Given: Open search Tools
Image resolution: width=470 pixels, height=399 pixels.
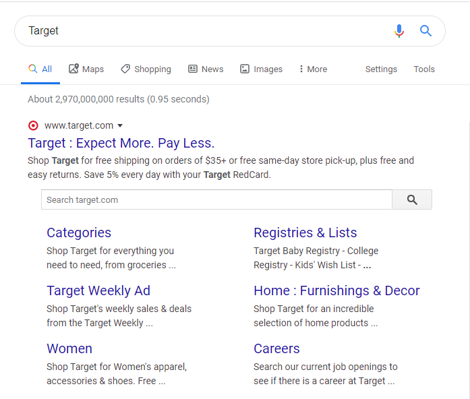Looking at the screenshot, I should (x=424, y=69).
